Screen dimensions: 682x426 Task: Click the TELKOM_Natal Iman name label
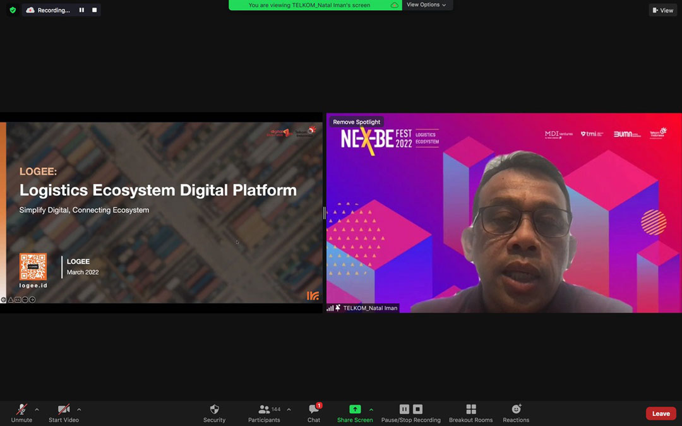coord(370,308)
